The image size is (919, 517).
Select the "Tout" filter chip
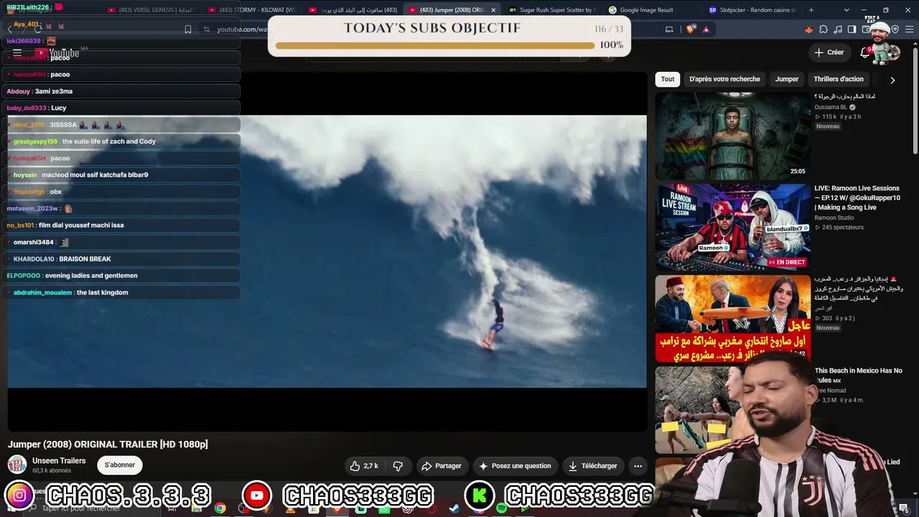668,80
